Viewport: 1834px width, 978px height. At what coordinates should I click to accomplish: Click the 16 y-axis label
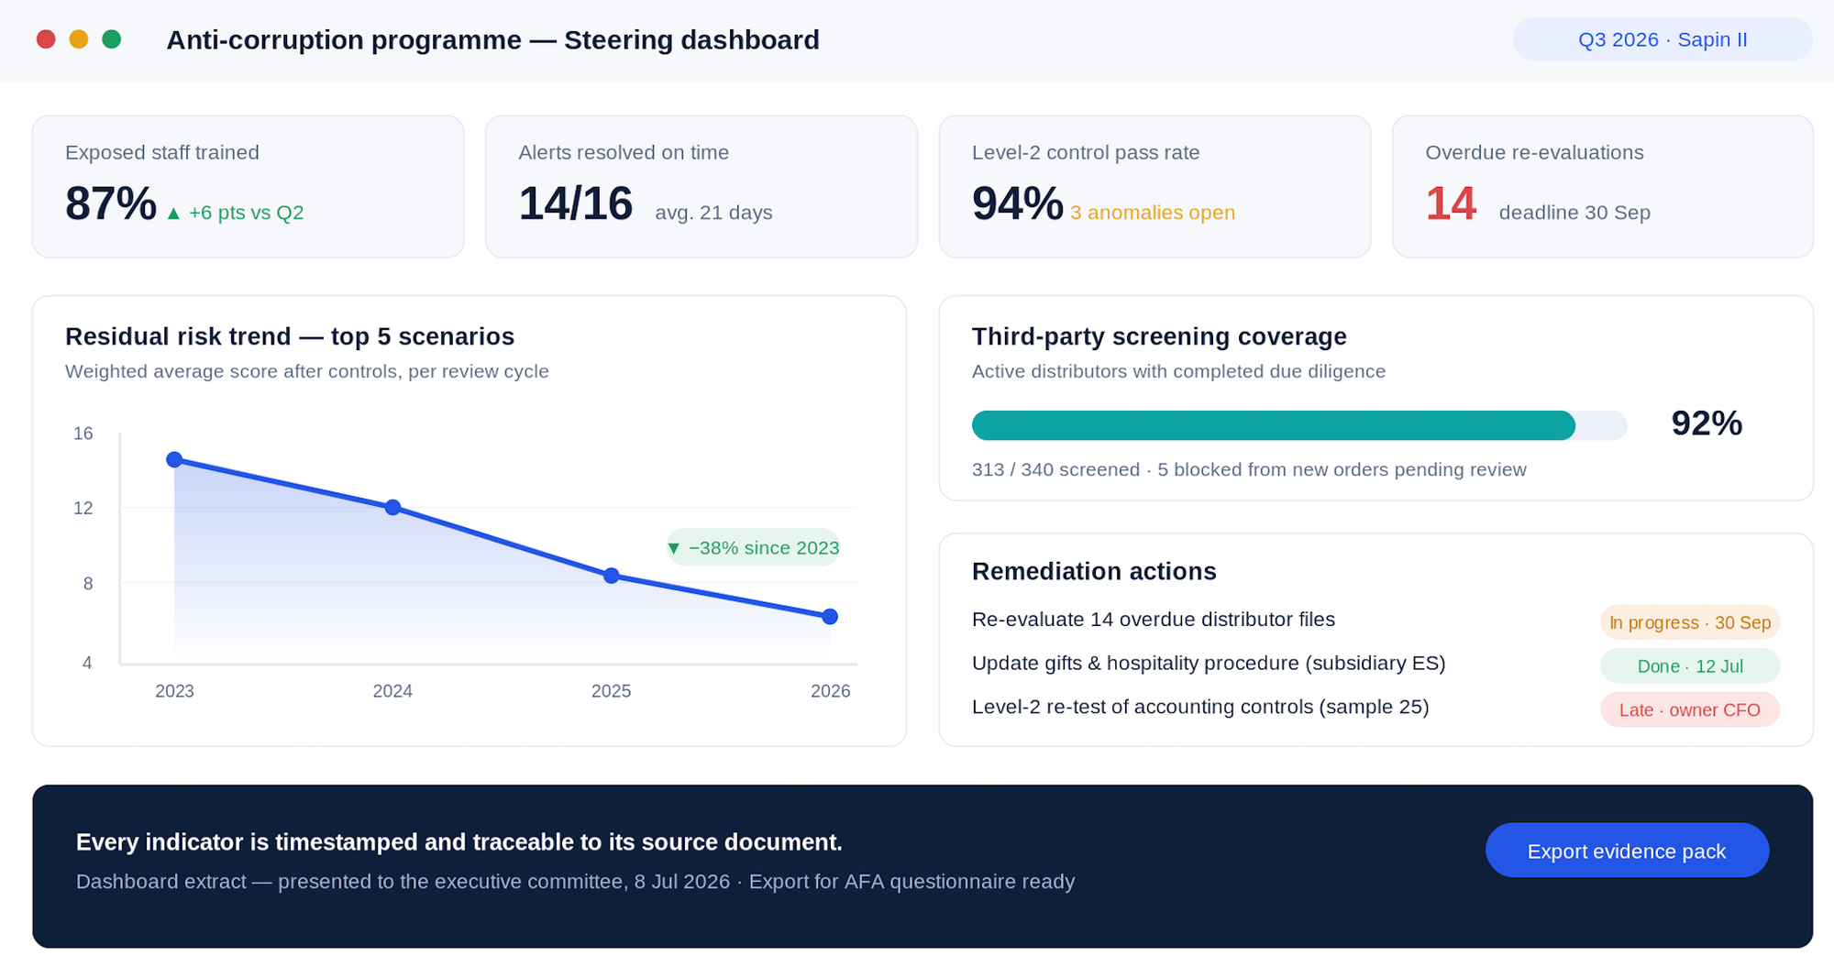pos(83,434)
